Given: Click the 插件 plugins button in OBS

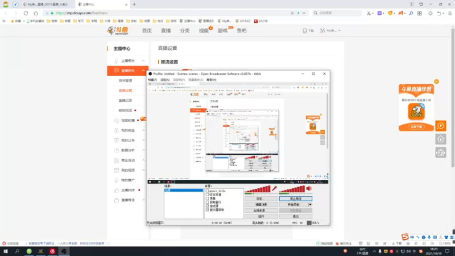Looking at the screenshot, I should tap(261, 217).
